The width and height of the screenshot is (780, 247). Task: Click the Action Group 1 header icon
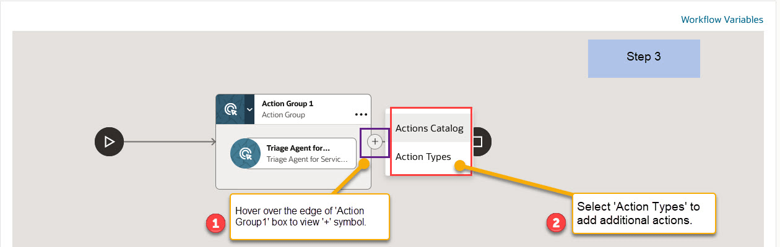coord(230,109)
